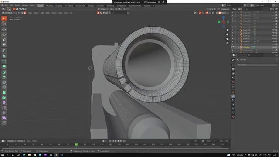
Task: Select the Loop Cut tool
Action: click(x=4, y=82)
